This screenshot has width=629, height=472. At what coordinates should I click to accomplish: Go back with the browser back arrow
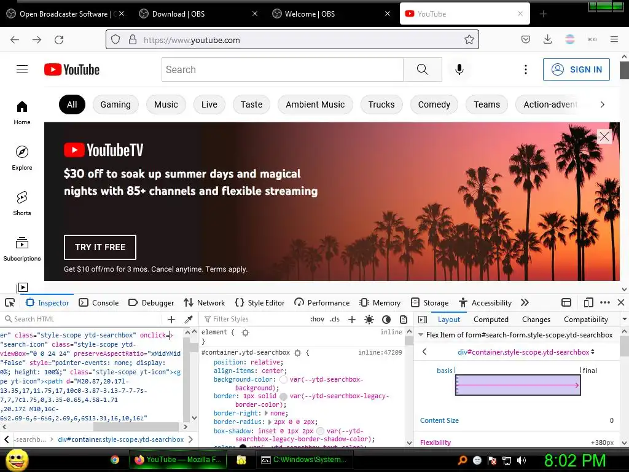15,40
